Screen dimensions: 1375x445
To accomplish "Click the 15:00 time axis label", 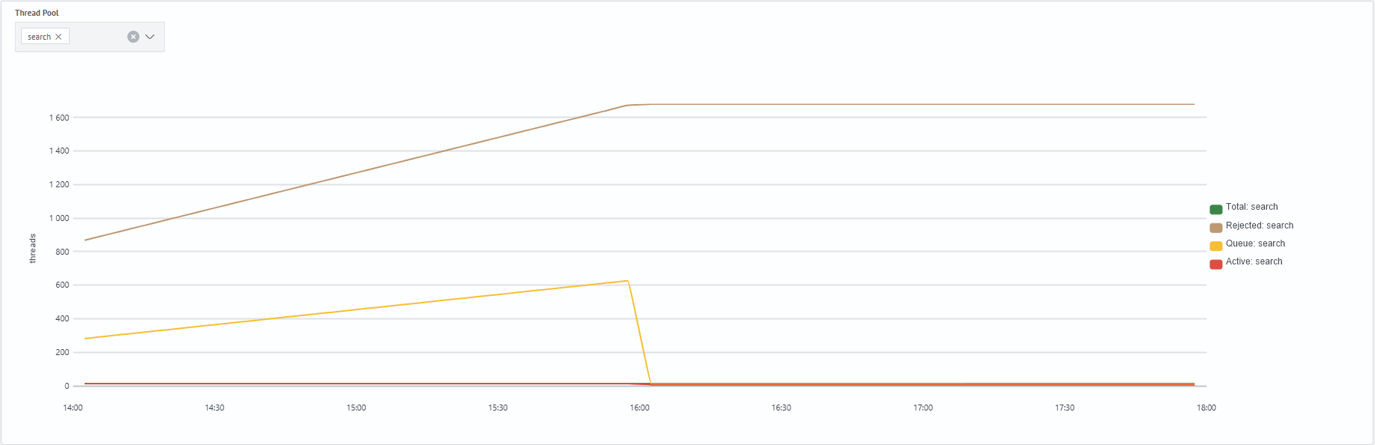I will coord(356,408).
